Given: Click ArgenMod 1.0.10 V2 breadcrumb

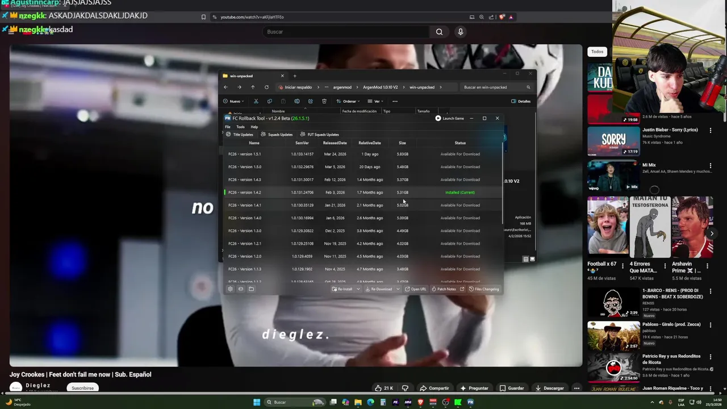Looking at the screenshot, I should (381, 87).
